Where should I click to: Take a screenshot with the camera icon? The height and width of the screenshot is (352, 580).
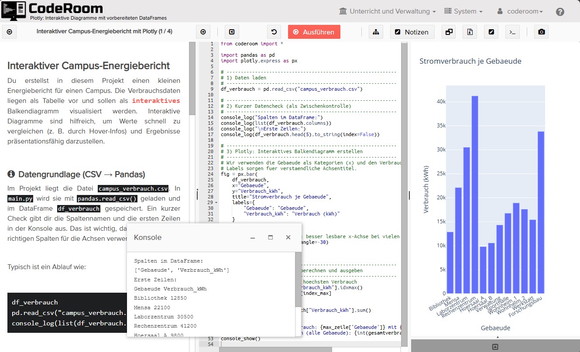[542, 32]
